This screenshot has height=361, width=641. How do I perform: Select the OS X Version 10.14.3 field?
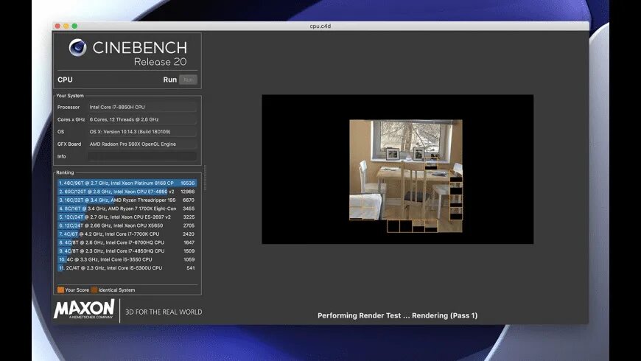(x=142, y=132)
